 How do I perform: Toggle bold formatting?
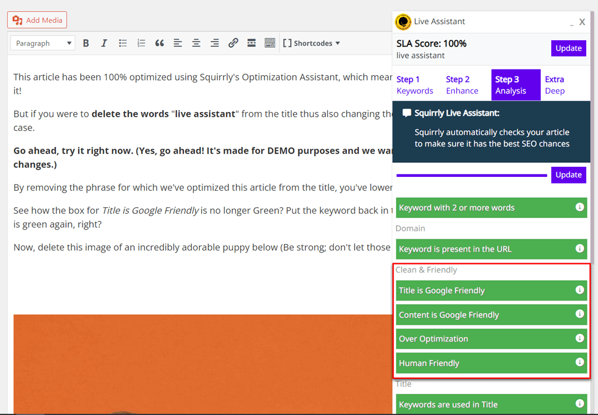tap(86, 43)
